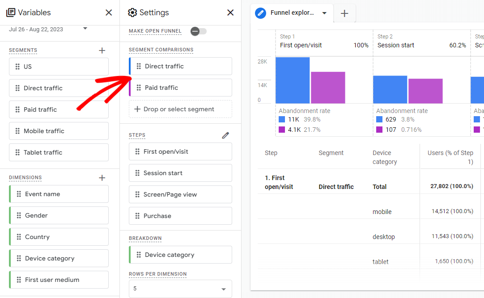Select Mobile traffic segment in Variables
Screen dimensions: 484x298
point(59,131)
